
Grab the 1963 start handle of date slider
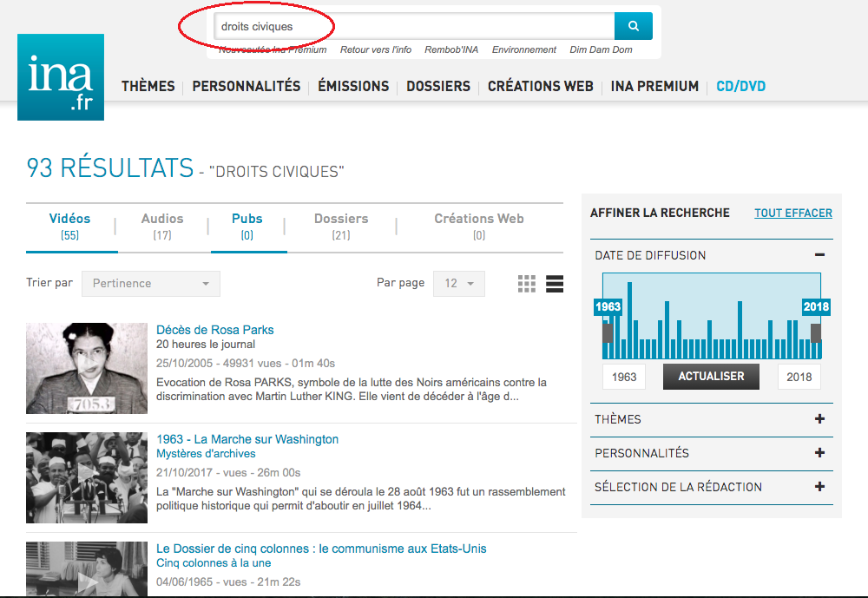coord(608,332)
